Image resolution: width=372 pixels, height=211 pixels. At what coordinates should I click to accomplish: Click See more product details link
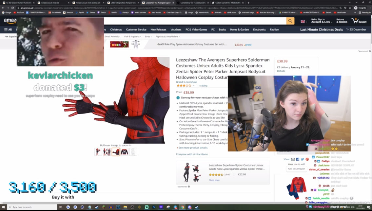point(193,148)
